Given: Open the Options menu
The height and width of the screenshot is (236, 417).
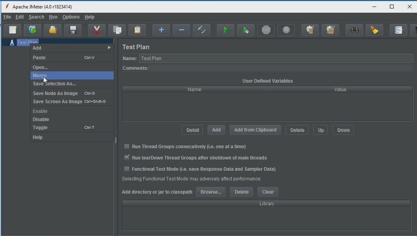Looking at the screenshot, I should coord(71,17).
